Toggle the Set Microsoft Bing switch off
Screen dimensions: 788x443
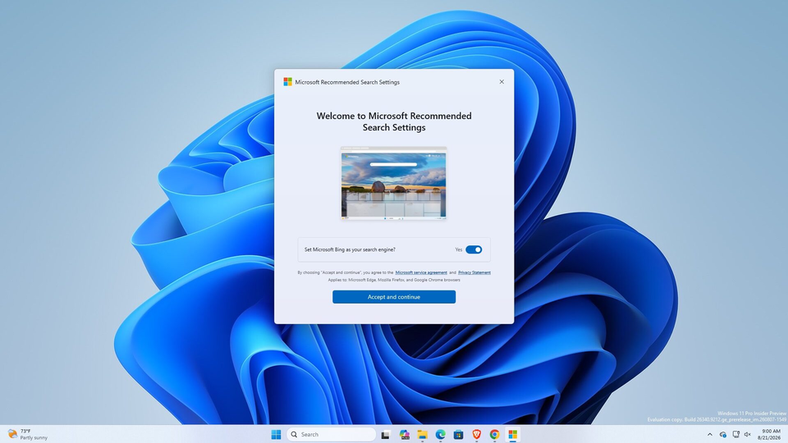(474, 249)
